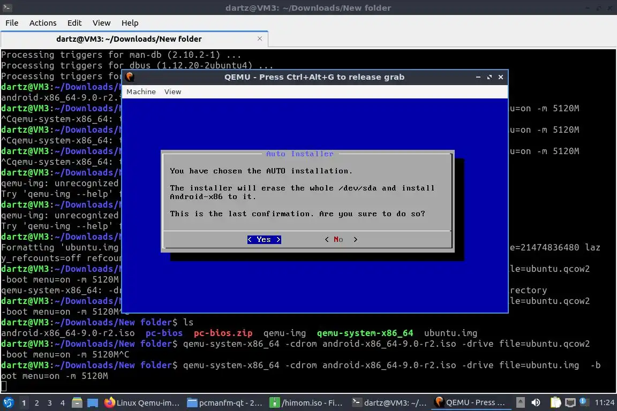
Task: Click the QEMU window title icon
Action: [130, 77]
